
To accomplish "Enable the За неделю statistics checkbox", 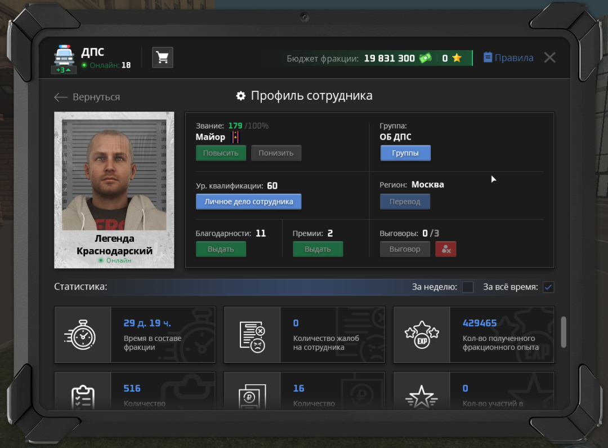I will point(468,287).
